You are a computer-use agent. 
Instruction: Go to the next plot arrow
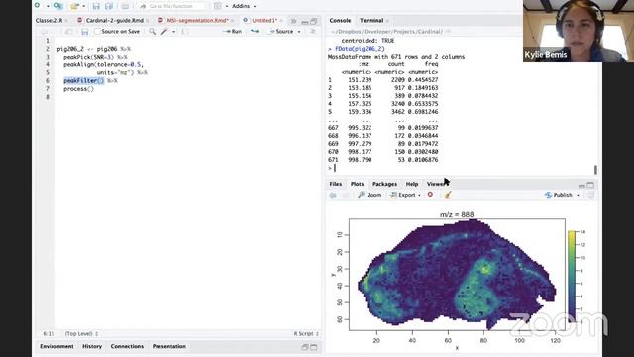[345, 195]
